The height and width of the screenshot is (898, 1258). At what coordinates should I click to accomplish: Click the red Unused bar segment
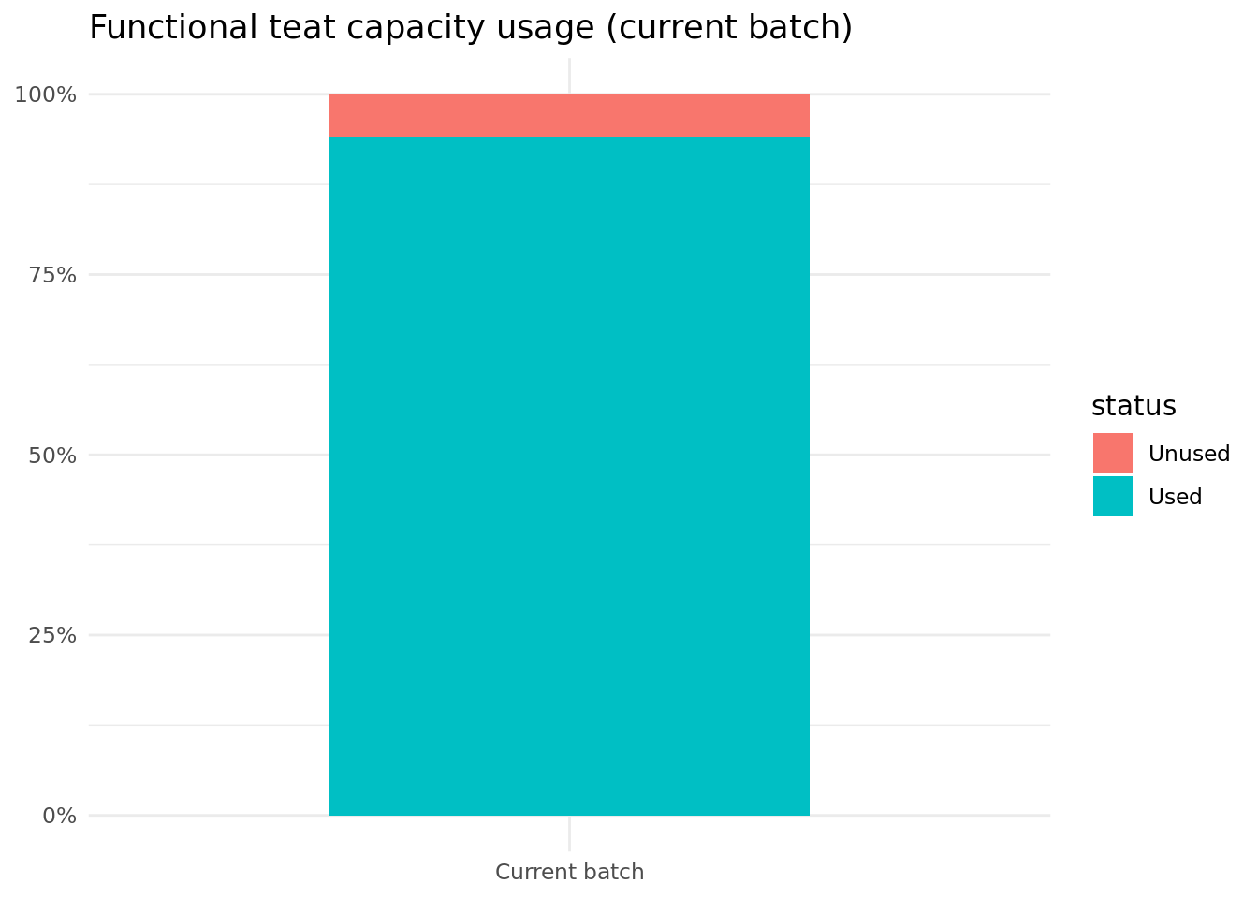click(x=569, y=115)
